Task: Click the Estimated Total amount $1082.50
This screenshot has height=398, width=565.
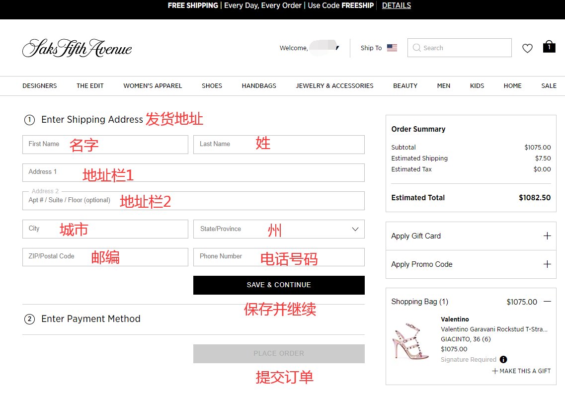Action: coord(535,197)
